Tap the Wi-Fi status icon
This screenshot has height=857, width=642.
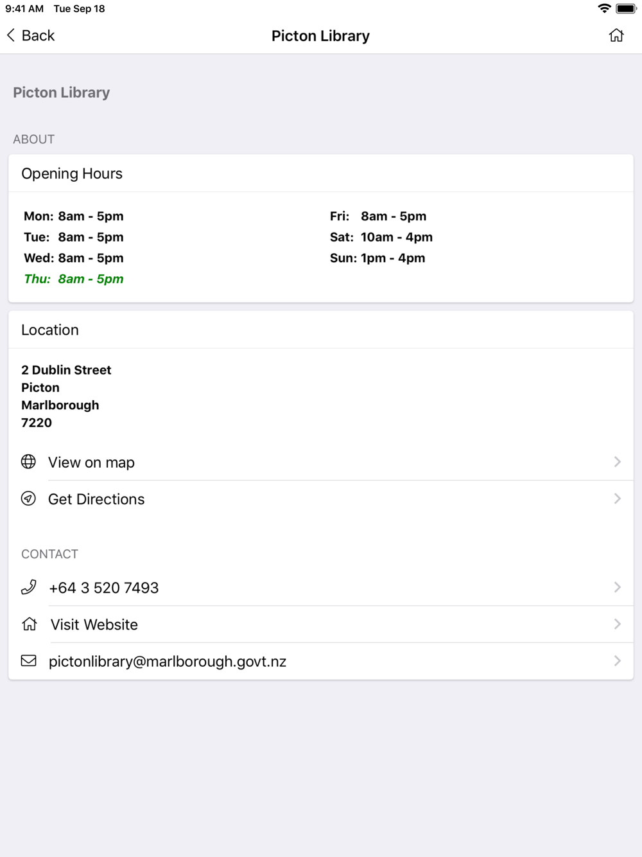604,8
